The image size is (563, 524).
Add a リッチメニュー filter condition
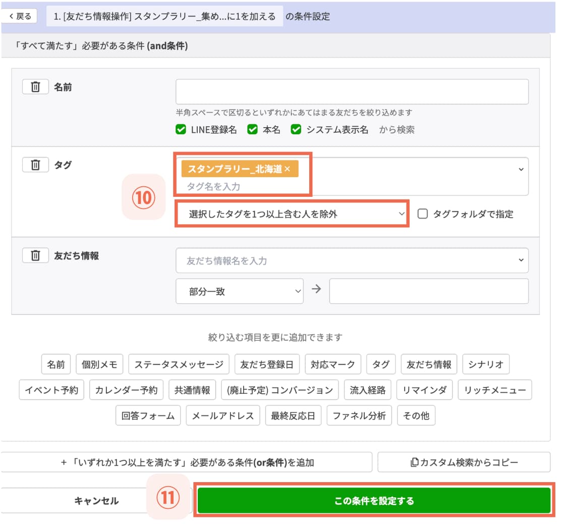coord(495,389)
